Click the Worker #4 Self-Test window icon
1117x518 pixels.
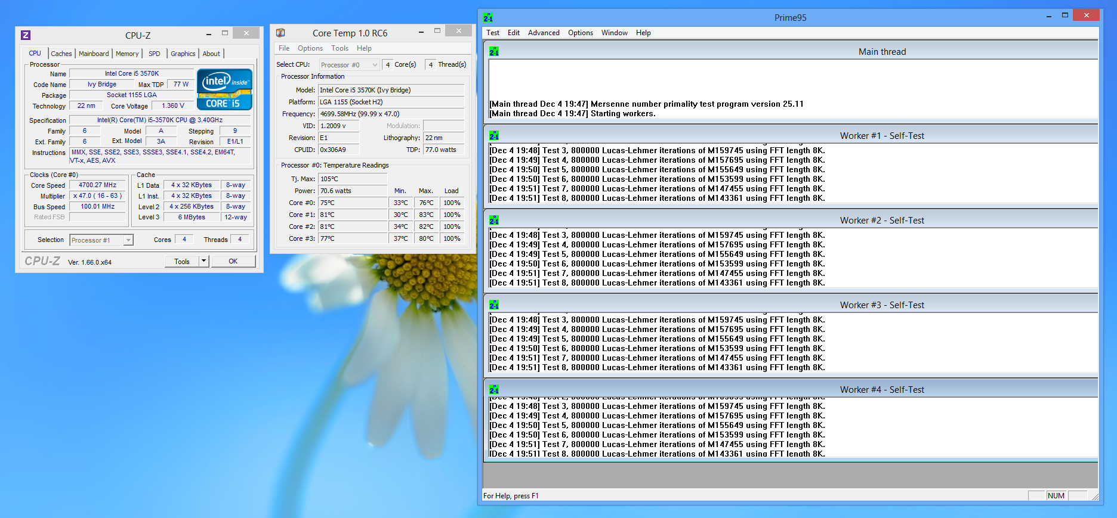pos(494,390)
